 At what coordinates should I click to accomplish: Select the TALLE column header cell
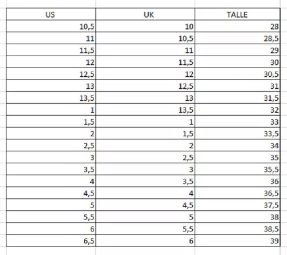[x=238, y=14]
